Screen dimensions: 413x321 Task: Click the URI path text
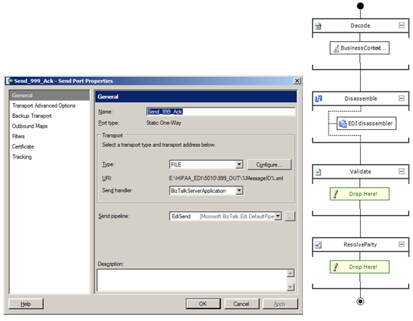[x=226, y=179]
